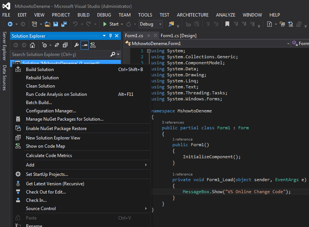Click the Find in Files toolbar icon
Viewport: 309px width, 227px height.
click(x=171, y=24)
